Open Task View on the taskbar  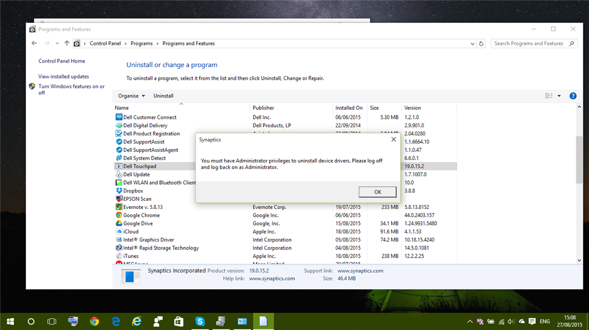pyautogui.click(x=52, y=321)
